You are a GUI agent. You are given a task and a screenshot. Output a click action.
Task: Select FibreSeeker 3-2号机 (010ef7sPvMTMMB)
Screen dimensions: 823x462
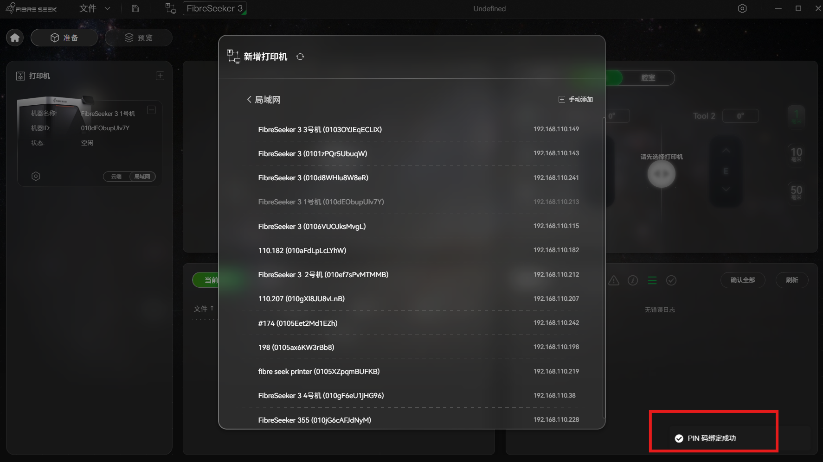point(418,274)
